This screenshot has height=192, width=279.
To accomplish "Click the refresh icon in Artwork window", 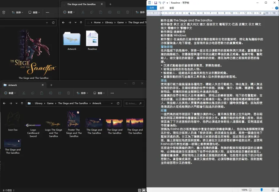I will point(118,103).
